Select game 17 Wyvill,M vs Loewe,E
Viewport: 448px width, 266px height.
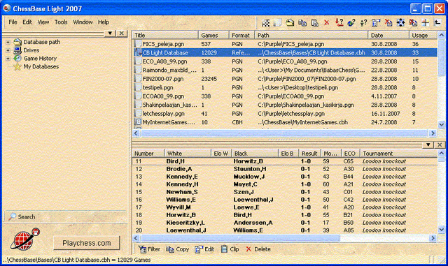pyautogui.click(x=285, y=207)
